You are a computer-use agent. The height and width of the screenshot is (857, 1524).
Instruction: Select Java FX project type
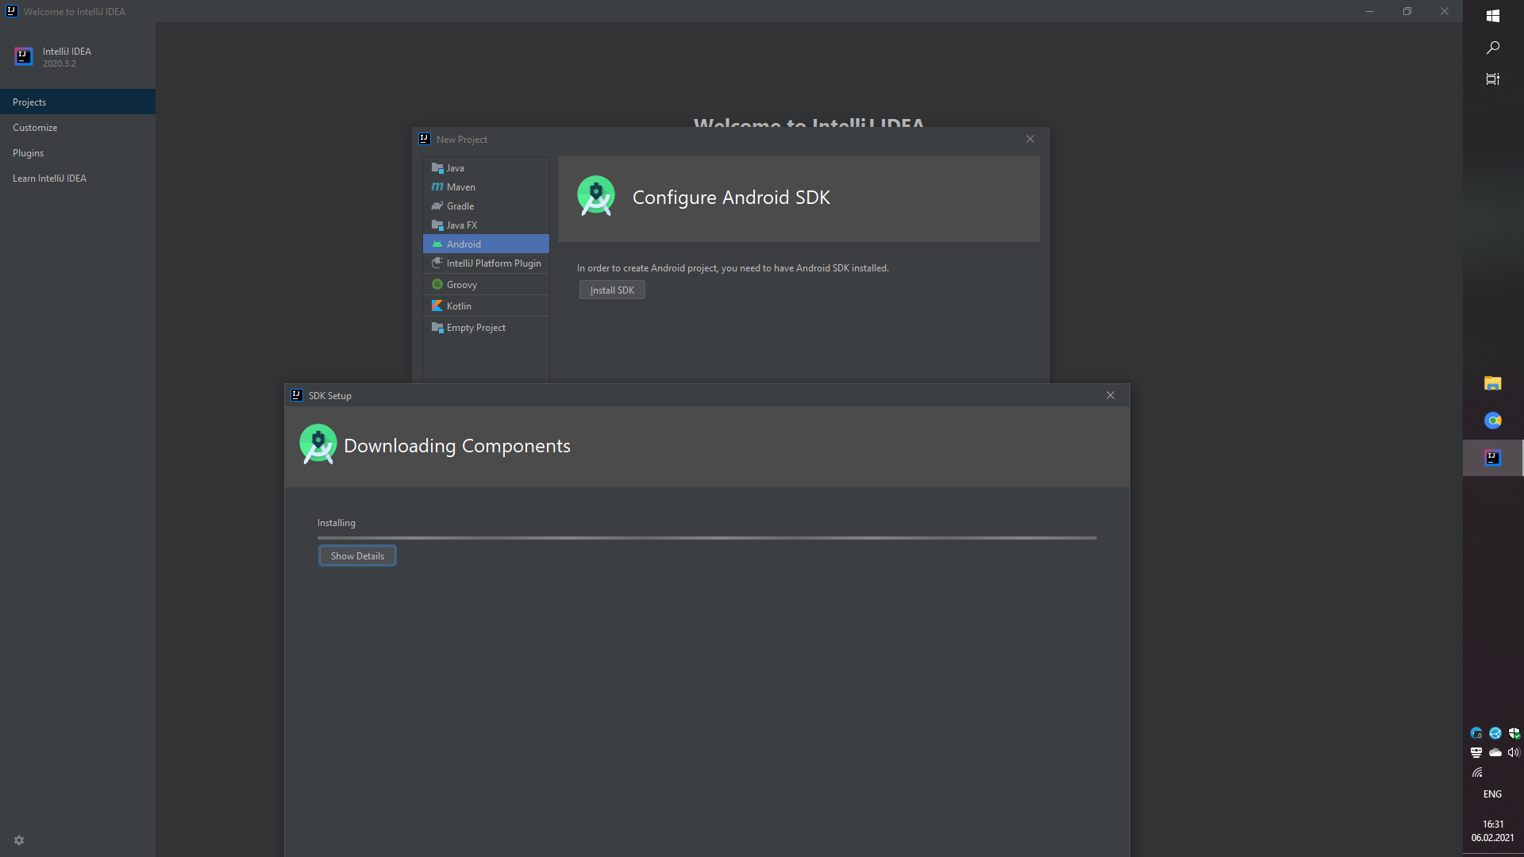click(486, 225)
